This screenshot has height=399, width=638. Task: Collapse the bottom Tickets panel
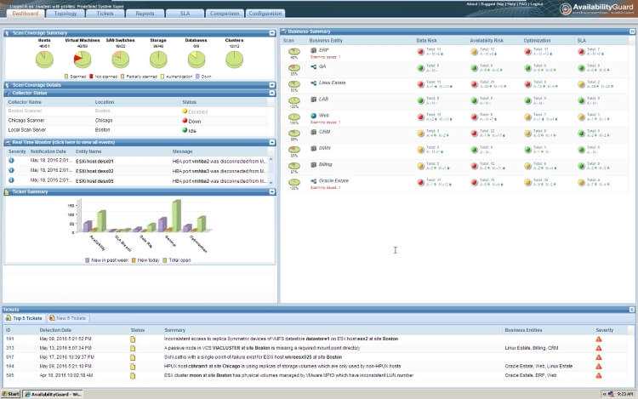tap(632, 310)
